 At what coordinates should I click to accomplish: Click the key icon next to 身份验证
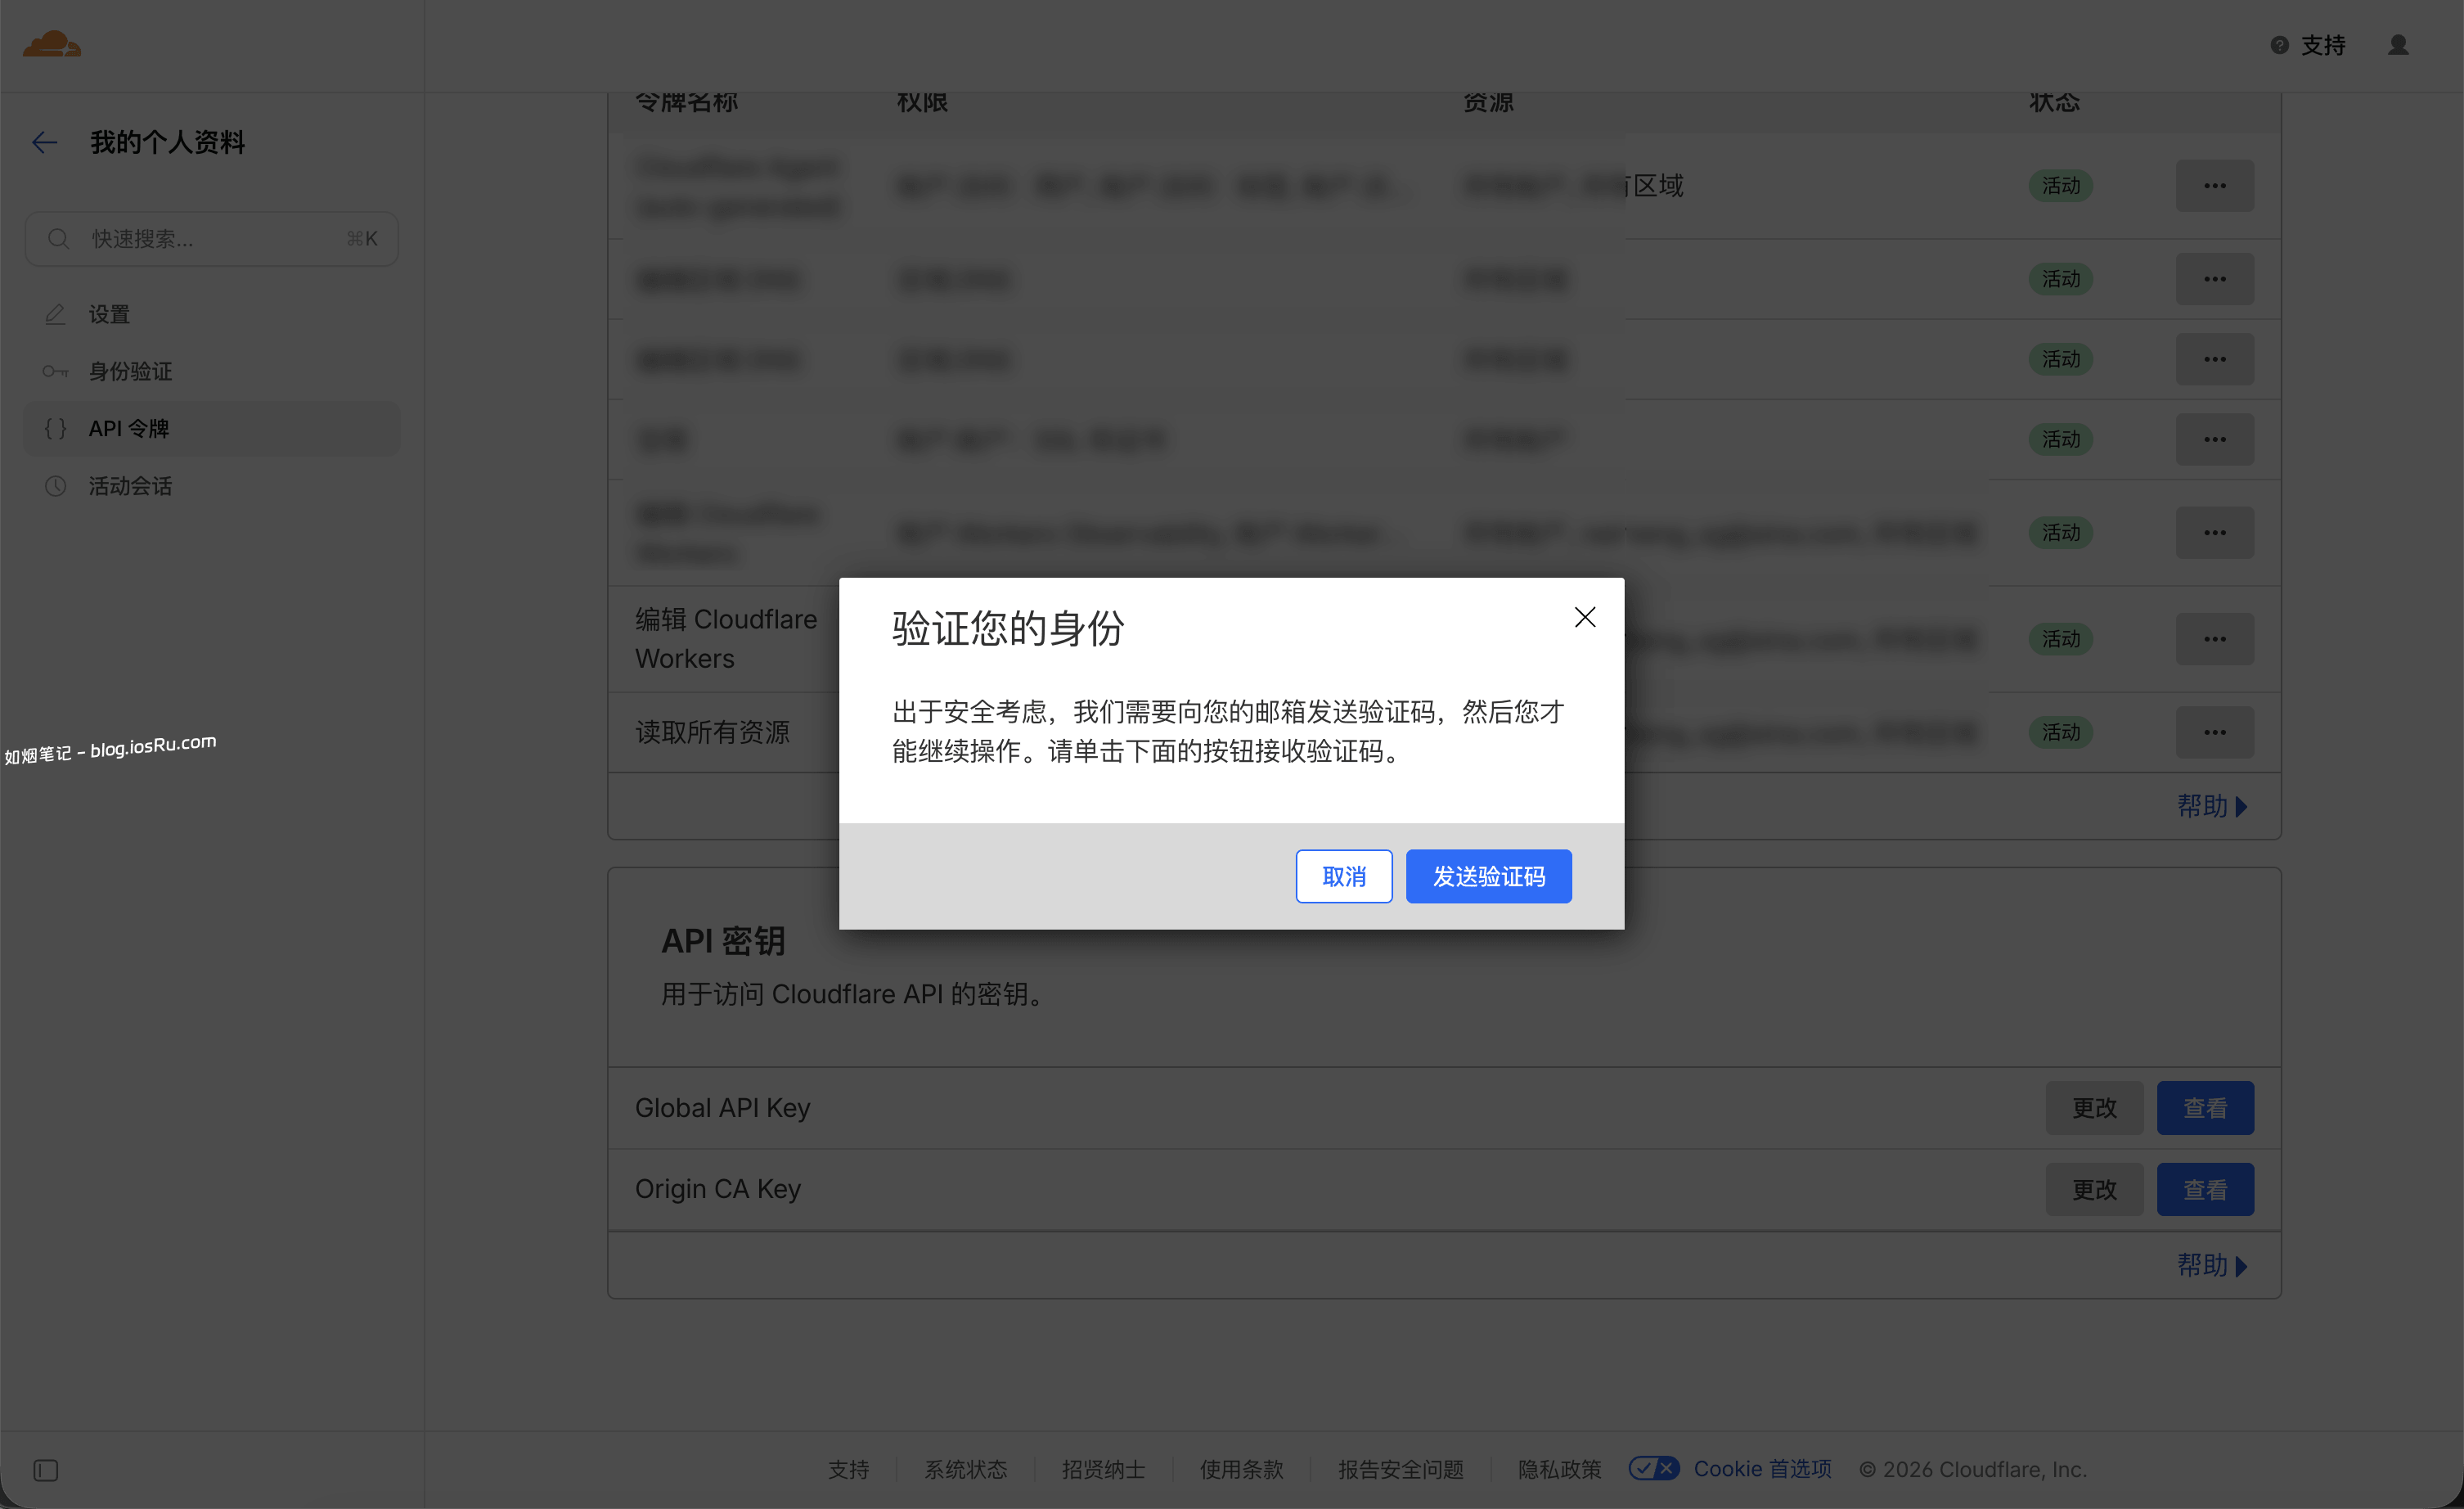(x=55, y=371)
